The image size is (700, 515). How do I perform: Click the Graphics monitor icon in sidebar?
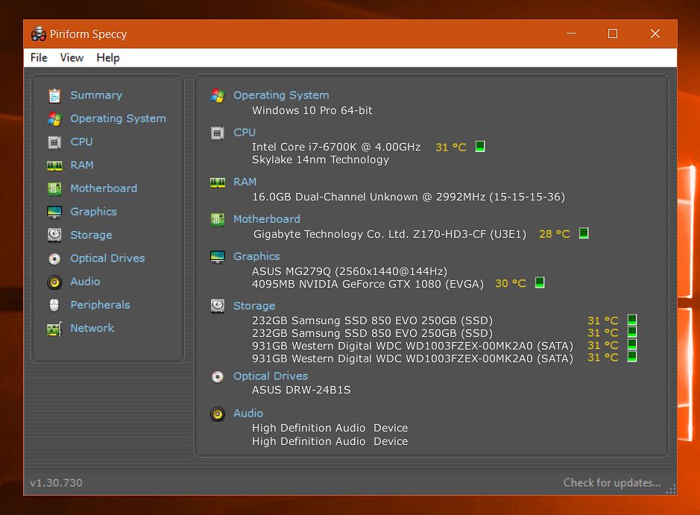tap(54, 212)
